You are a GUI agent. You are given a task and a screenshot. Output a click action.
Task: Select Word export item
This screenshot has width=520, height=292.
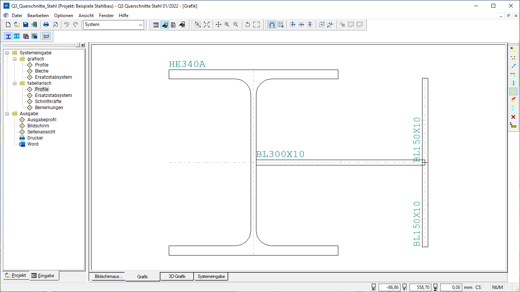[x=33, y=144]
